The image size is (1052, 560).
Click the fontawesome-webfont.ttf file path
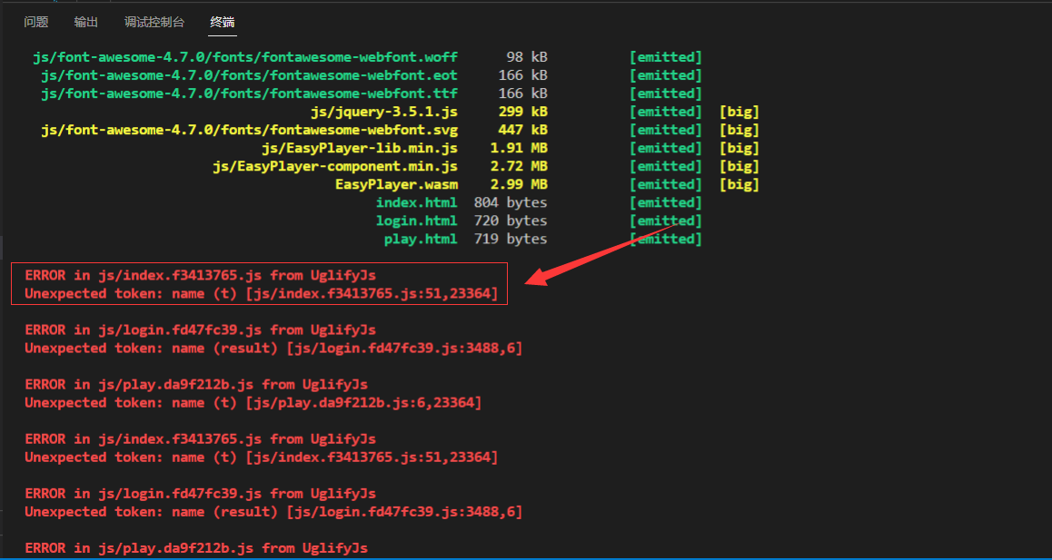click(250, 93)
